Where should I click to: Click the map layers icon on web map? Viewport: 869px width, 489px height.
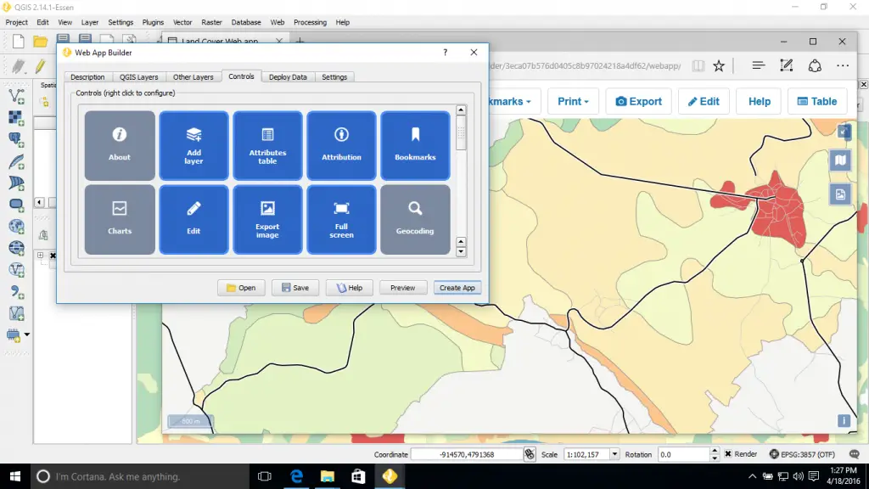tap(840, 160)
